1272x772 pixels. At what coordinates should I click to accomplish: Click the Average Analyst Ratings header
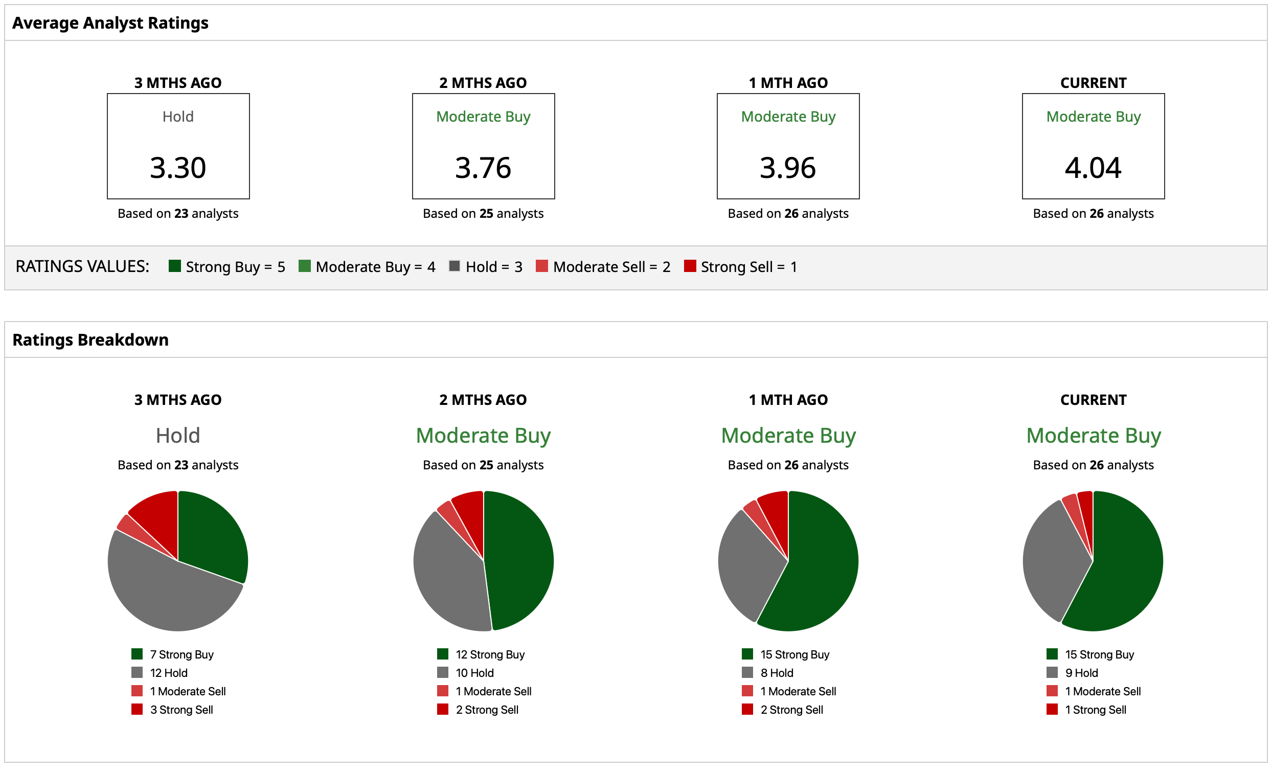[x=110, y=22]
